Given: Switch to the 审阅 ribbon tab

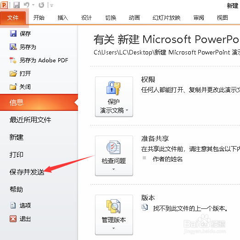Looking at the screenshot, I should click(199, 18).
